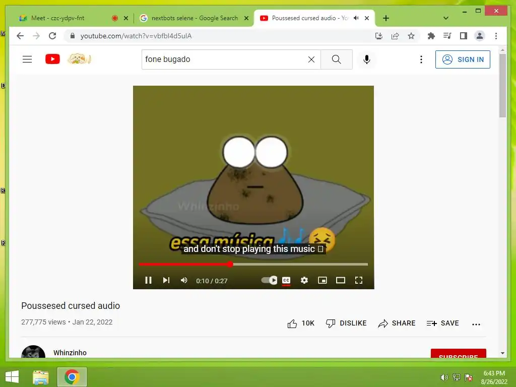
Task: Open a new browser tab
Action: click(385, 18)
